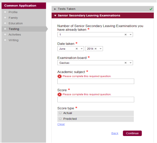The image size is (157, 143).
Task: Clear the June month selection
Action: (x=77, y=49)
